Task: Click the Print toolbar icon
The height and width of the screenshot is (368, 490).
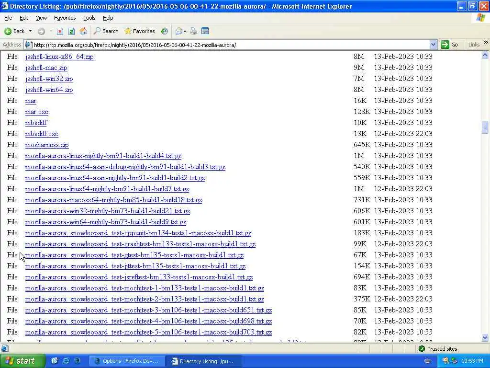Action: (194, 31)
